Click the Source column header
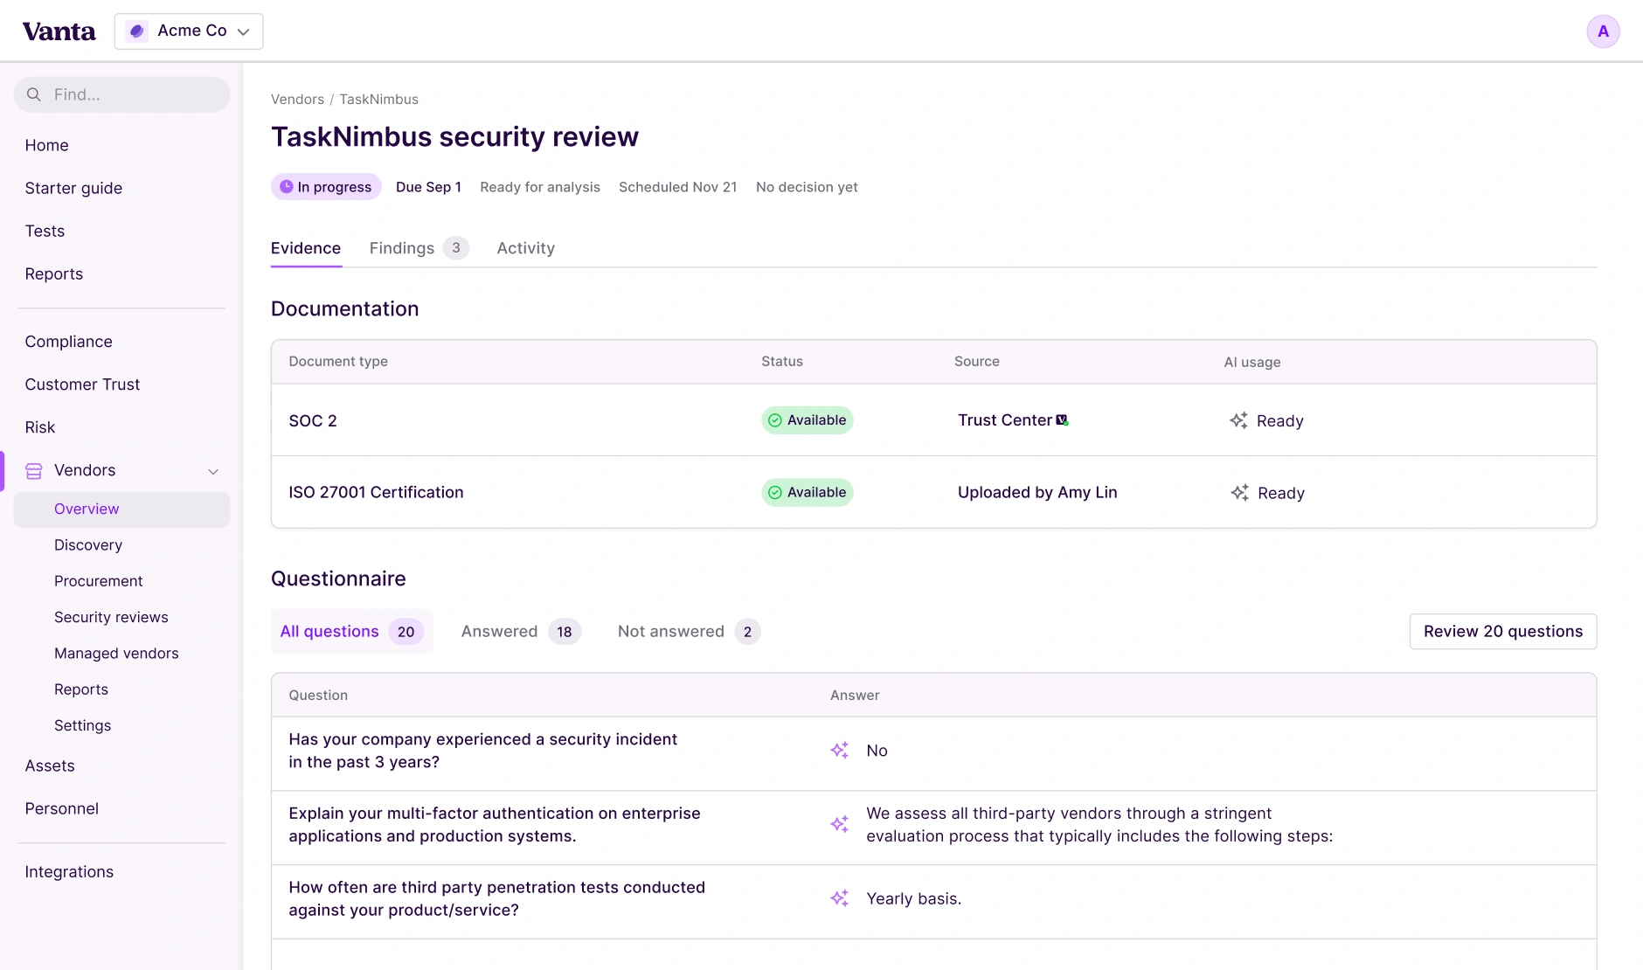The width and height of the screenshot is (1643, 970). click(x=977, y=362)
